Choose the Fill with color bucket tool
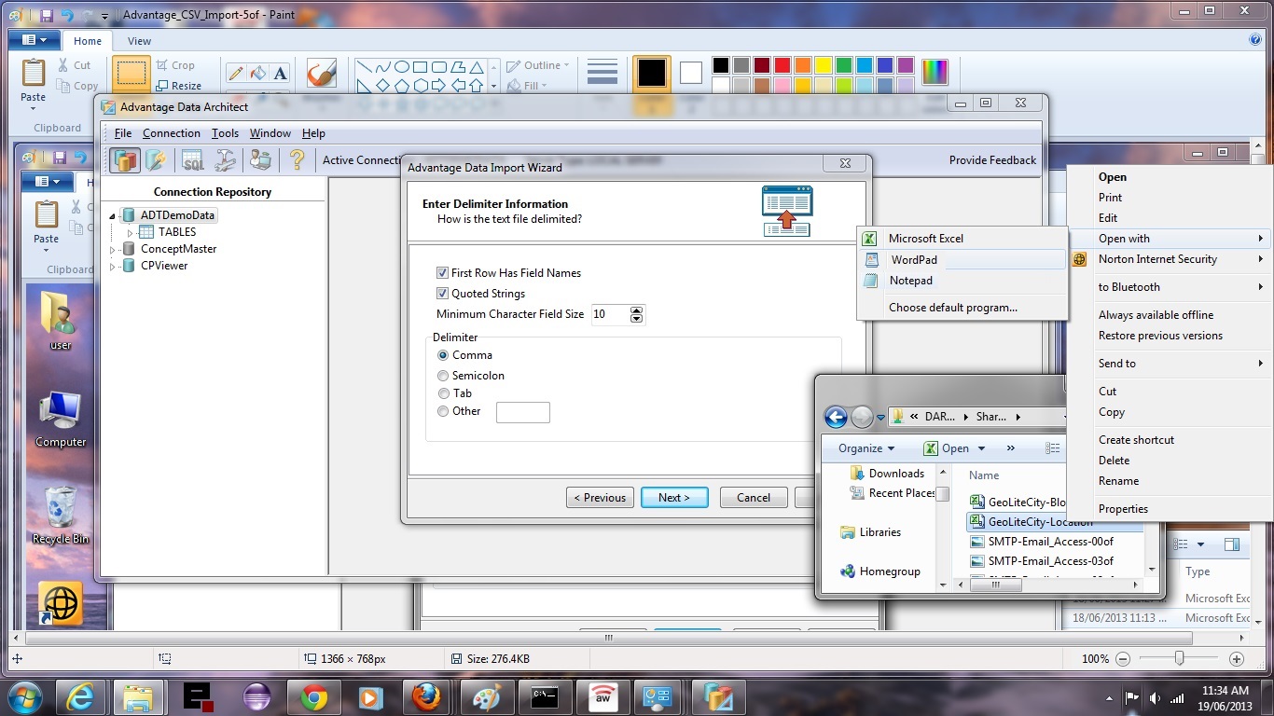 tap(258, 73)
